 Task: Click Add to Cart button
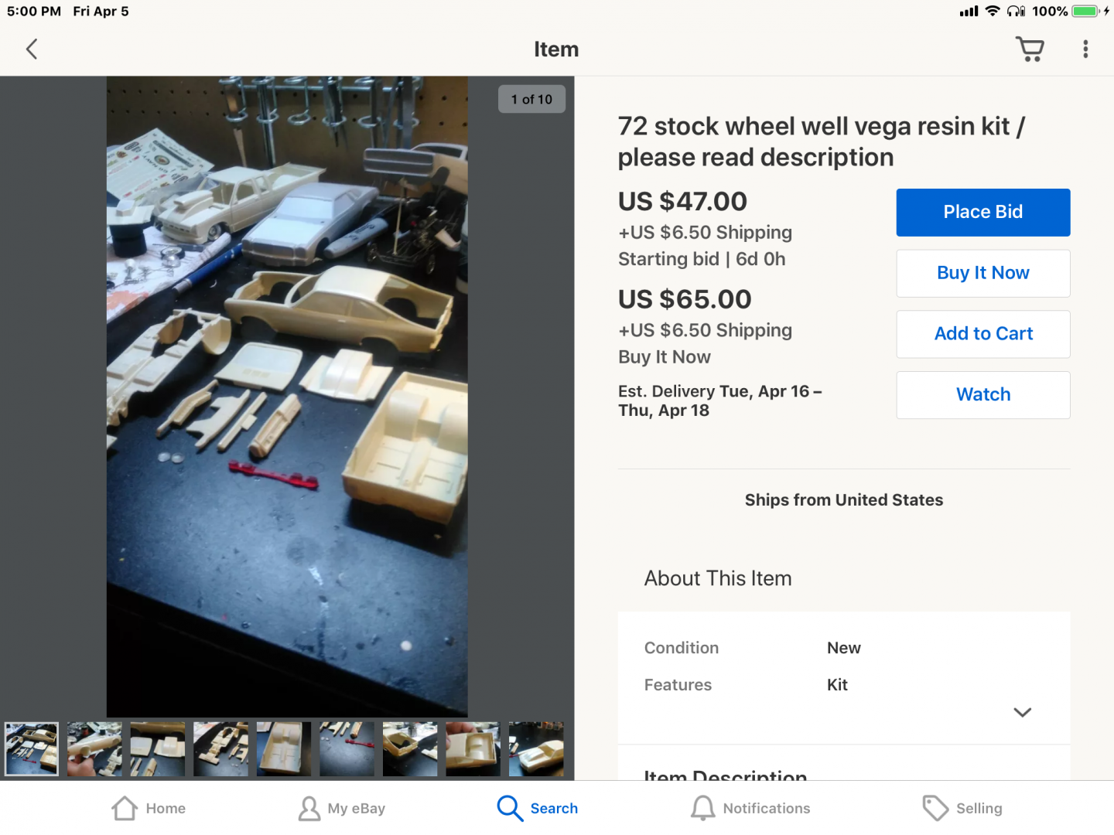(982, 334)
